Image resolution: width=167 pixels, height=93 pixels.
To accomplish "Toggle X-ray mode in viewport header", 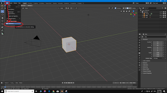I will [x=124, y=8].
